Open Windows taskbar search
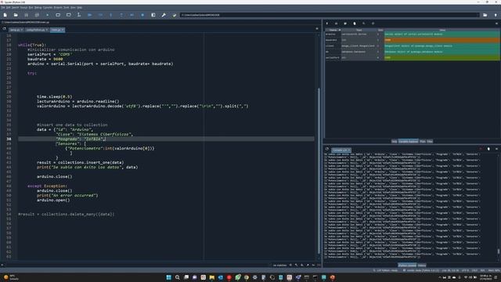The height and width of the screenshot is (282, 501). click(x=178, y=277)
